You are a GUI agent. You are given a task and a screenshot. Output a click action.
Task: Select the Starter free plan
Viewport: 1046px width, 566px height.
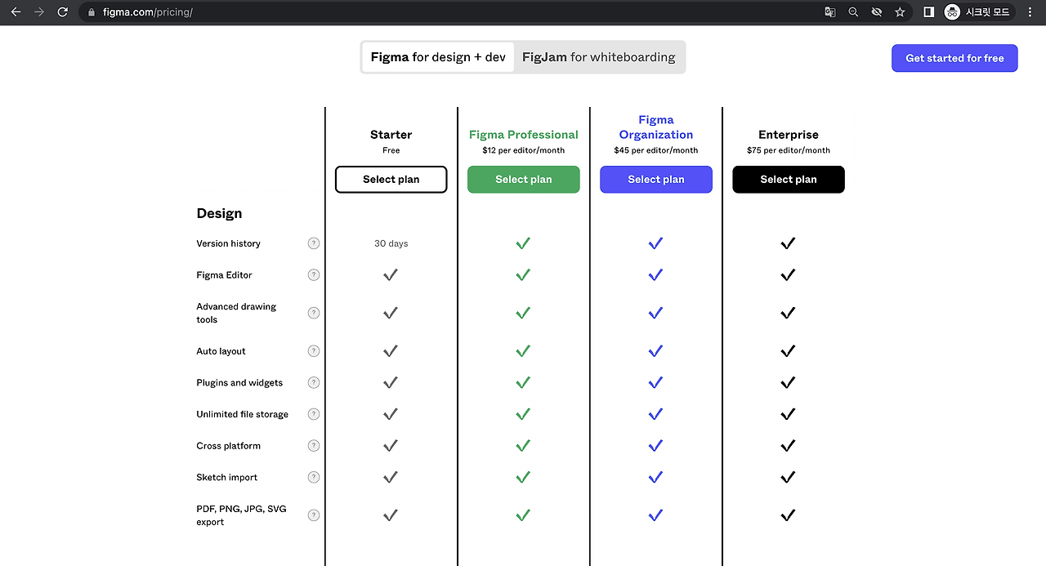(x=391, y=180)
